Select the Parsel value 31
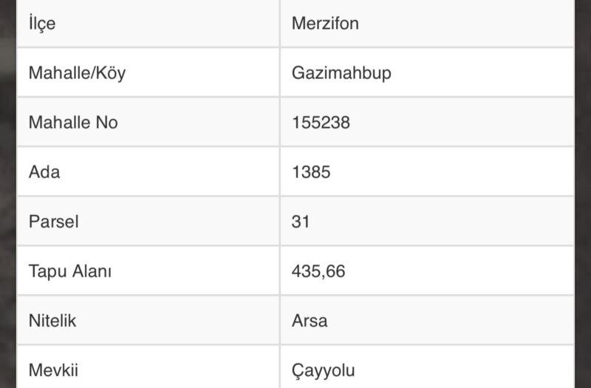The height and width of the screenshot is (388, 591). pos(301,222)
